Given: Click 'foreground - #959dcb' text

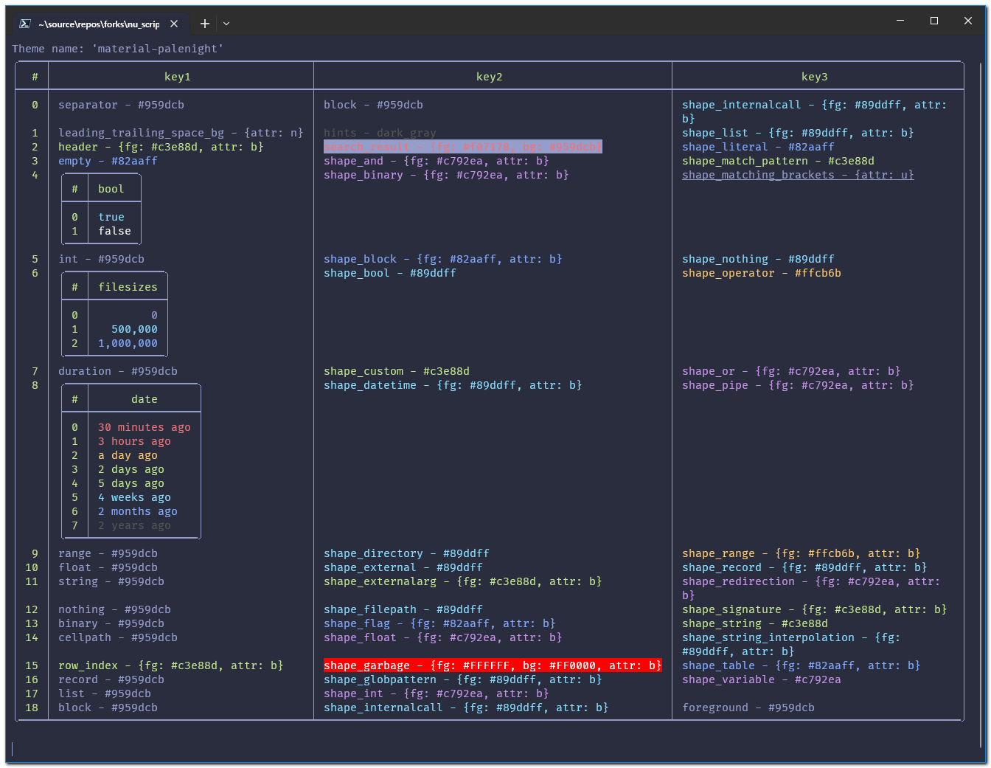Looking at the screenshot, I should point(748,708).
